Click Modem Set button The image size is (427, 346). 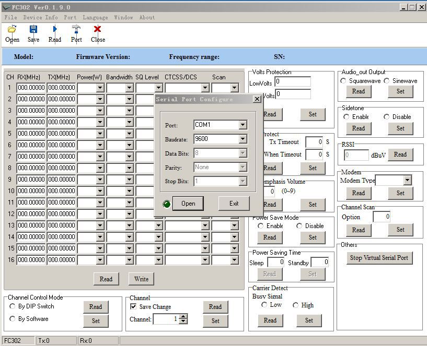coord(400,193)
